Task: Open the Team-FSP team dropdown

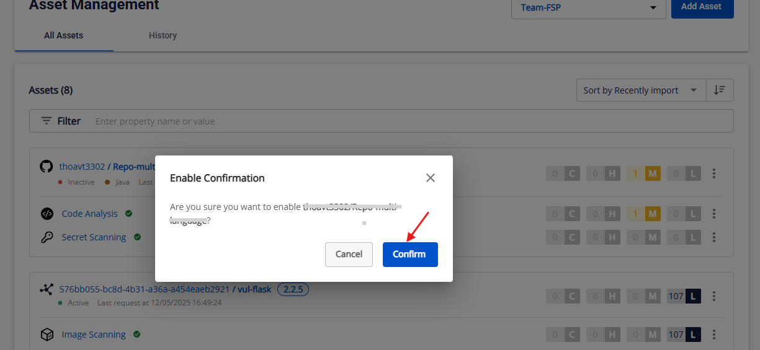Action: coord(588,7)
